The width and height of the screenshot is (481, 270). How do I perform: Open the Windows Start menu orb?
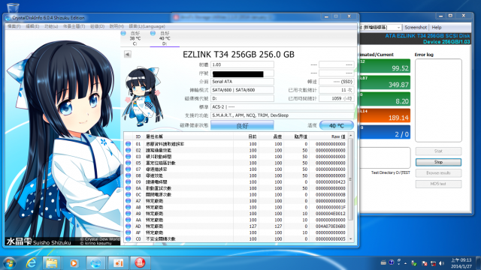(x=9, y=263)
